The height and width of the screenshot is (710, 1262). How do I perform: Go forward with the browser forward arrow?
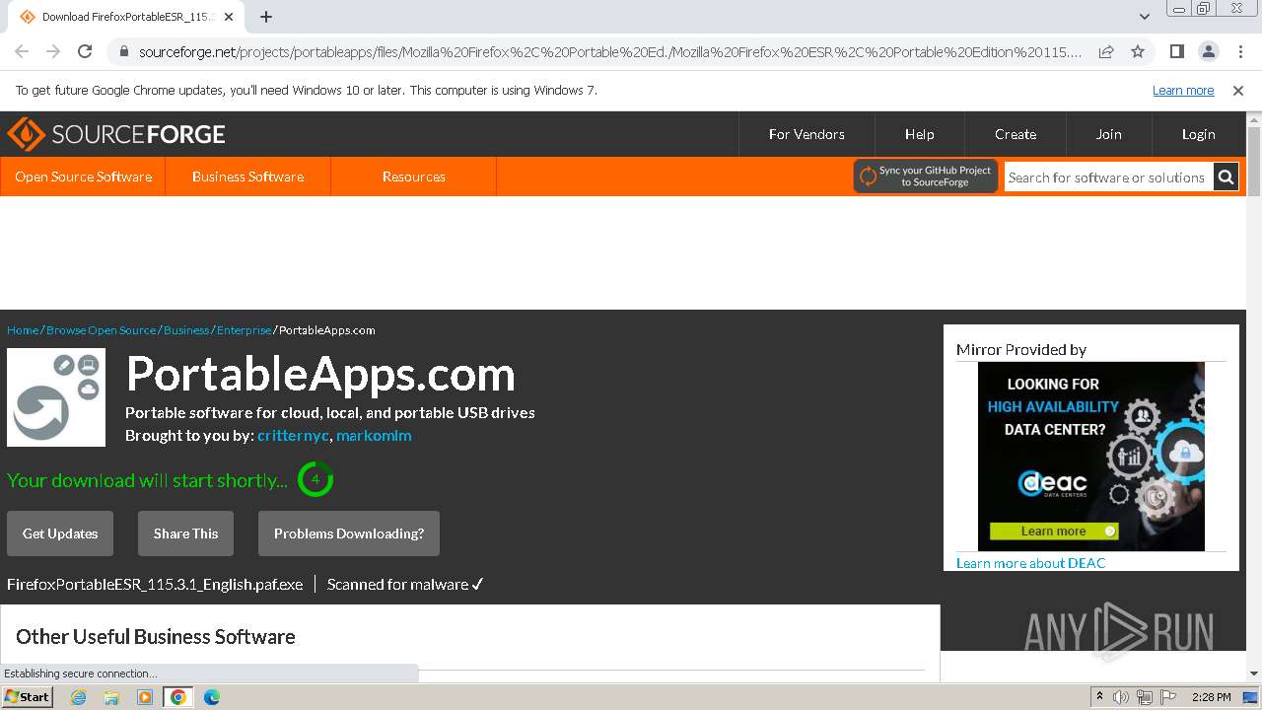pos(53,51)
